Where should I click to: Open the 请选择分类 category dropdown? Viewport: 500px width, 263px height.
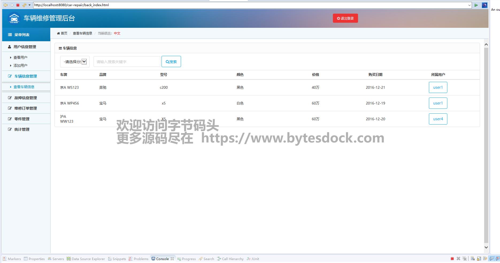click(75, 62)
